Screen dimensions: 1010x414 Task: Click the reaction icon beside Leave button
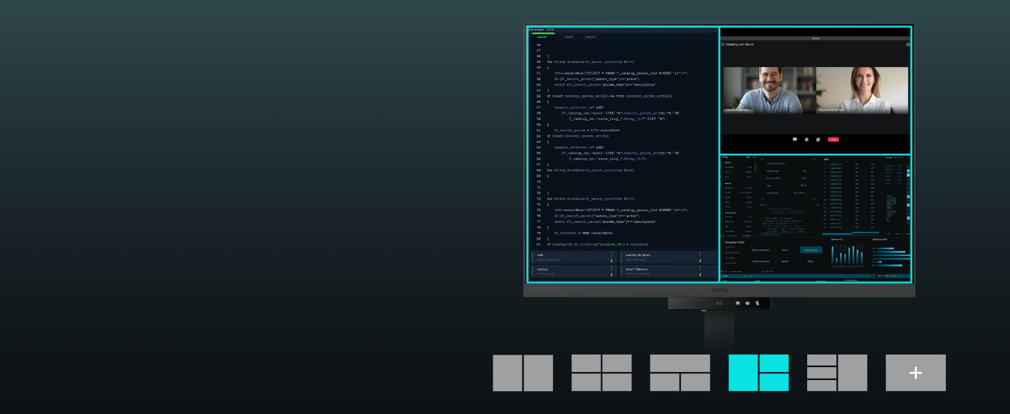pyautogui.click(x=818, y=139)
